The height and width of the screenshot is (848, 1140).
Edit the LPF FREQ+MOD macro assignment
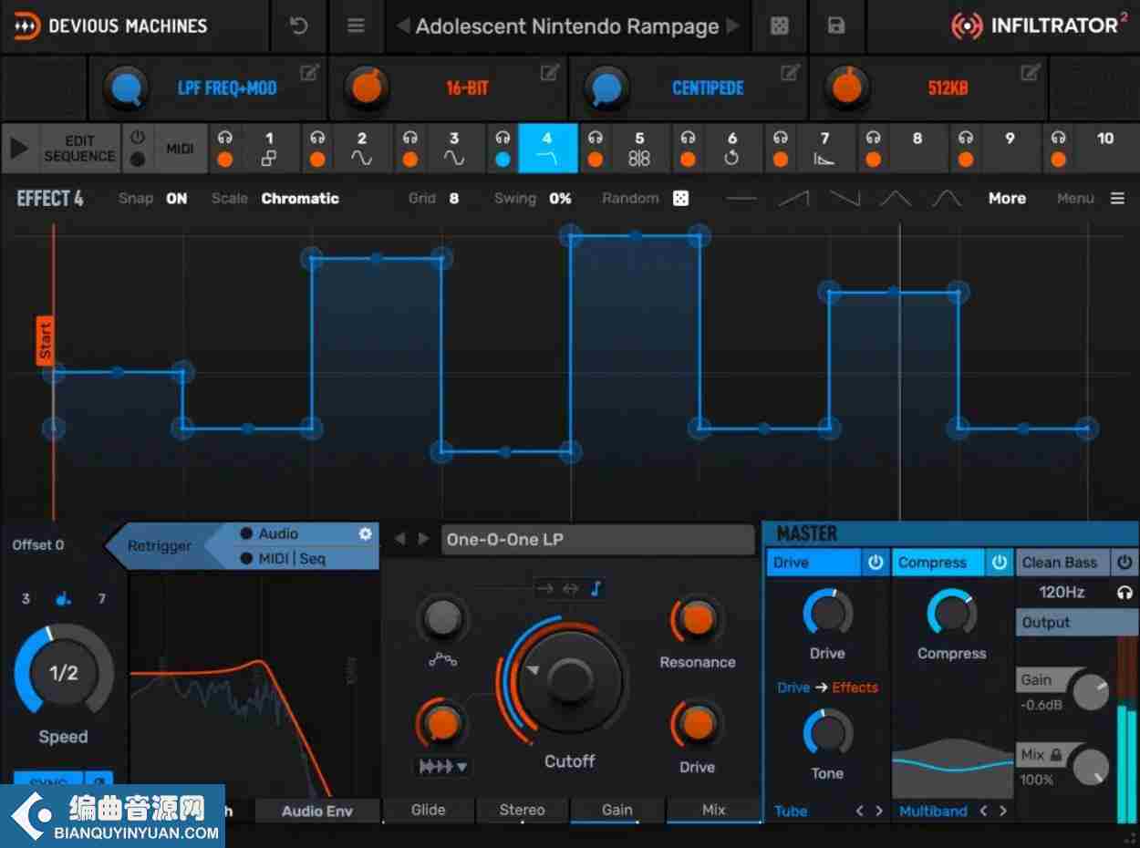coord(310,73)
